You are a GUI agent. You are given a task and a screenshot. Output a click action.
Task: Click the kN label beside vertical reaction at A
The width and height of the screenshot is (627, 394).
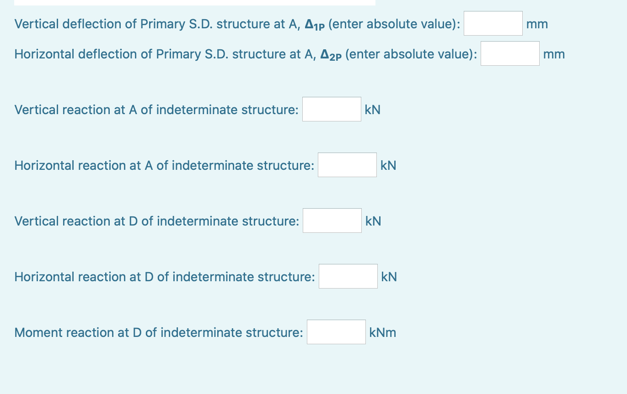coord(372,110)
